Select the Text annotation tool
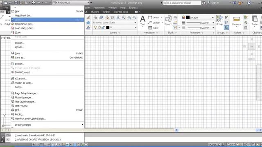 [142, 20]
